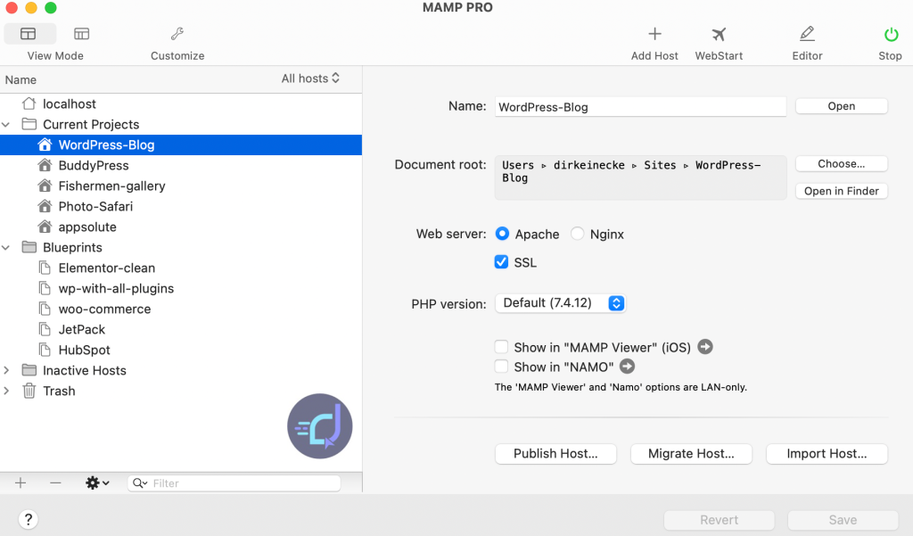Open WebStart airplane icon

pos(720,35)
